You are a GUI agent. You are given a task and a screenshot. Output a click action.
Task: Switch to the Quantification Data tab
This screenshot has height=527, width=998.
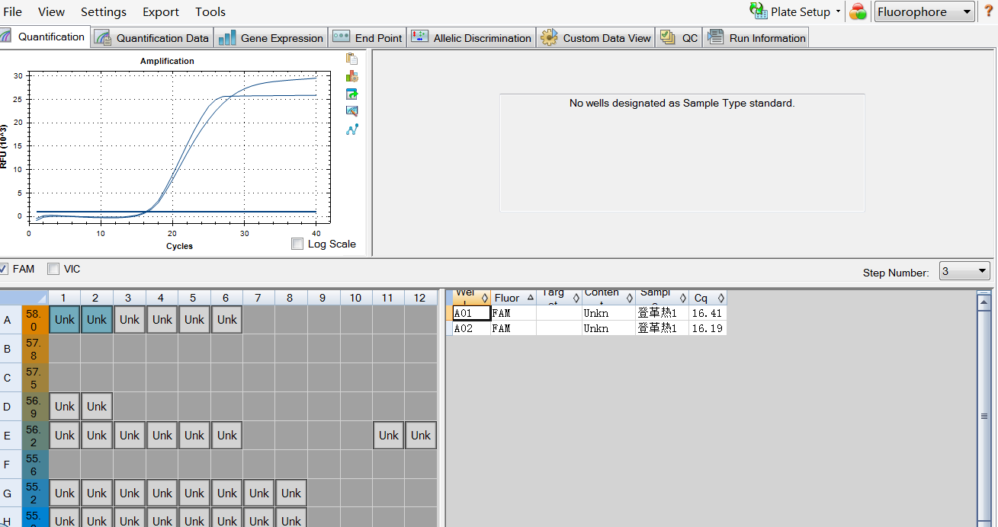(152, 38)
